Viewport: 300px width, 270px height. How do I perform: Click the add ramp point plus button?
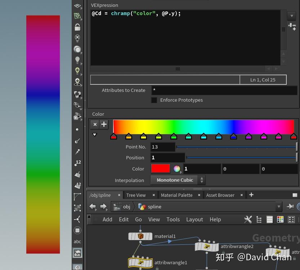[x=104, y=124]
